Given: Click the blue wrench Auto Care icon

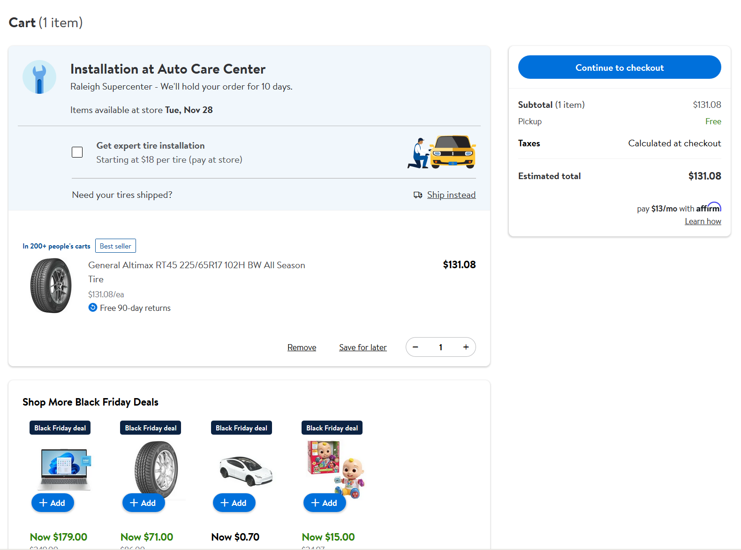Looking at the screenshot, I should (39, 77).
